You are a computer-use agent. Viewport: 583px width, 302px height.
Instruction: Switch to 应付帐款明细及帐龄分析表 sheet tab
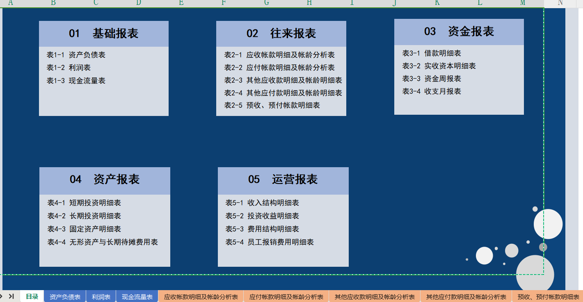point(286,297)
